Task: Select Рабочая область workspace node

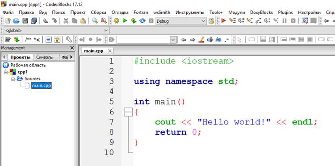Action: 28,65
